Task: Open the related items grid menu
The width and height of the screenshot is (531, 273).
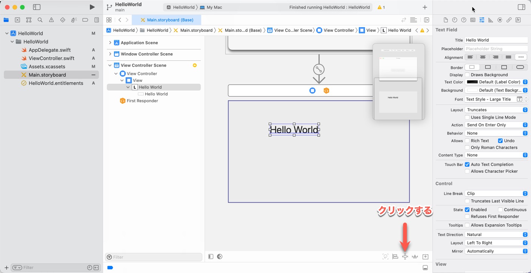Action: click(109, 20)
